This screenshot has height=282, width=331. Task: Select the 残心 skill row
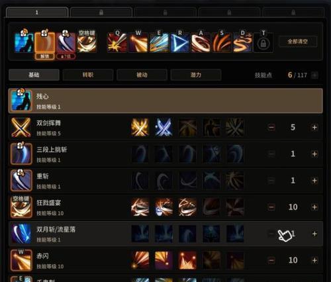pos(165,101)
